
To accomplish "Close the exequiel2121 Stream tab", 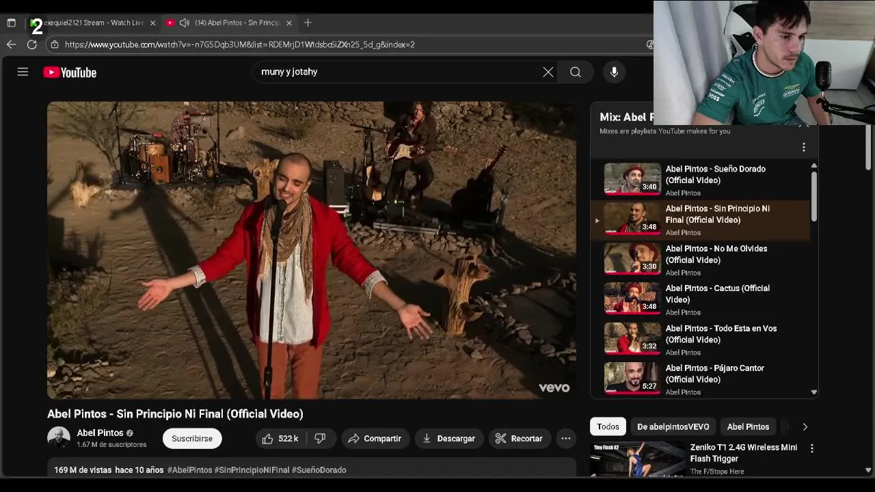I will [152, 23].
